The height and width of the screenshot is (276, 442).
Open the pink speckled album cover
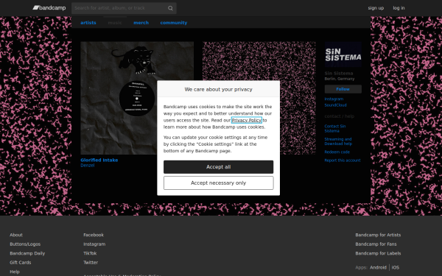click(x=259, y=98)
